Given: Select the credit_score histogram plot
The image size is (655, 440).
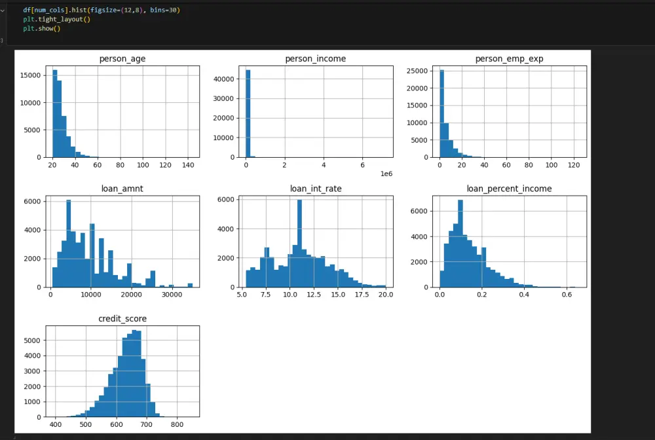Looking at the screenshot, I should [122, 371].
